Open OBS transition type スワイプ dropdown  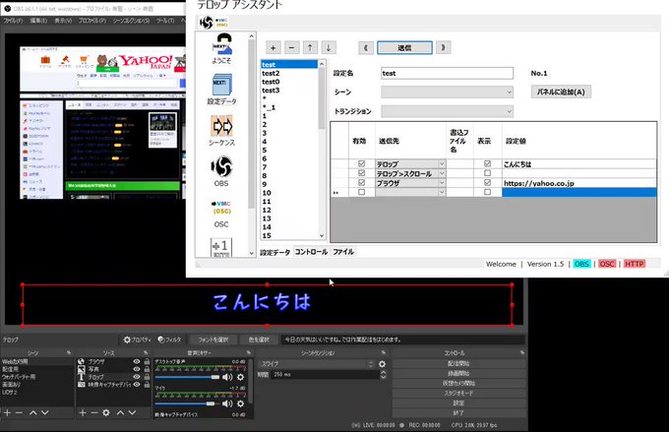point(318,364)
